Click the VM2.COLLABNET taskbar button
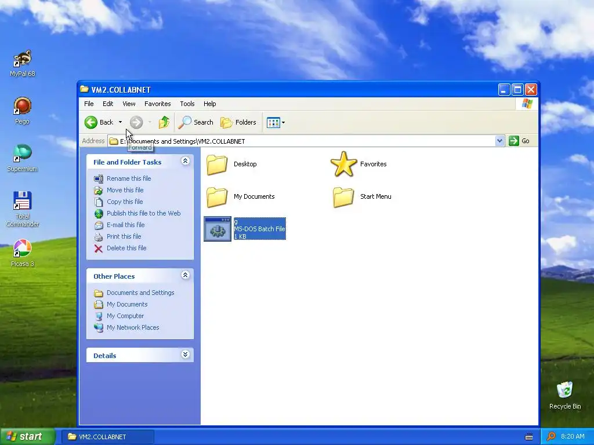 coord(108,437)
